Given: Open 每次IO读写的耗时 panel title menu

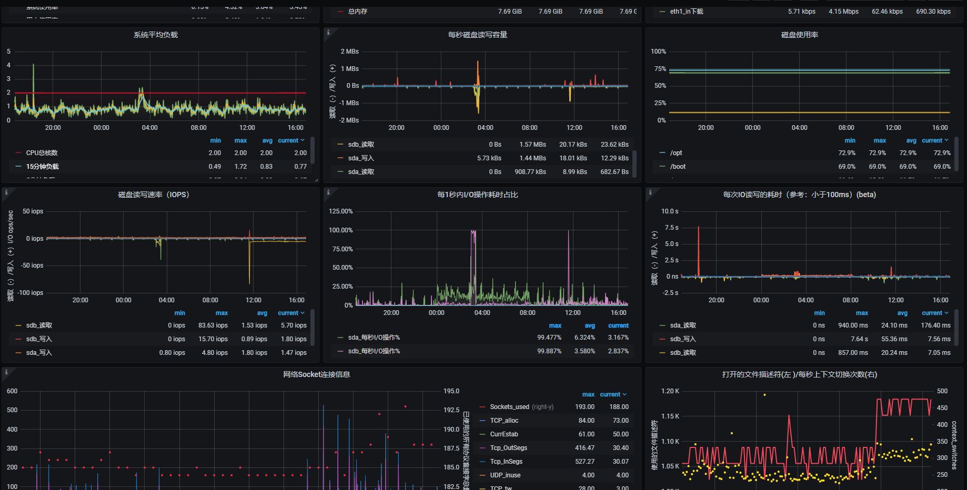Looking at the screenshot, I should pyautogui.click(x=800, y=195).
